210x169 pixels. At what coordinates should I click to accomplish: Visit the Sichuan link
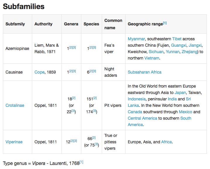coord(156,52)
